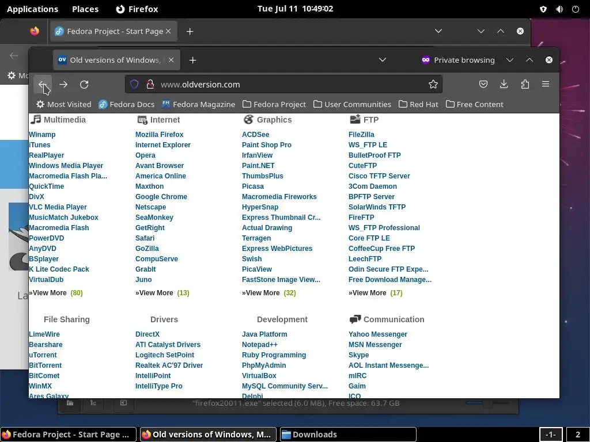This screenshot has height=442, width=590.
Task: Open the Fedora Magazine bookmark
Action: pos(198,104)
